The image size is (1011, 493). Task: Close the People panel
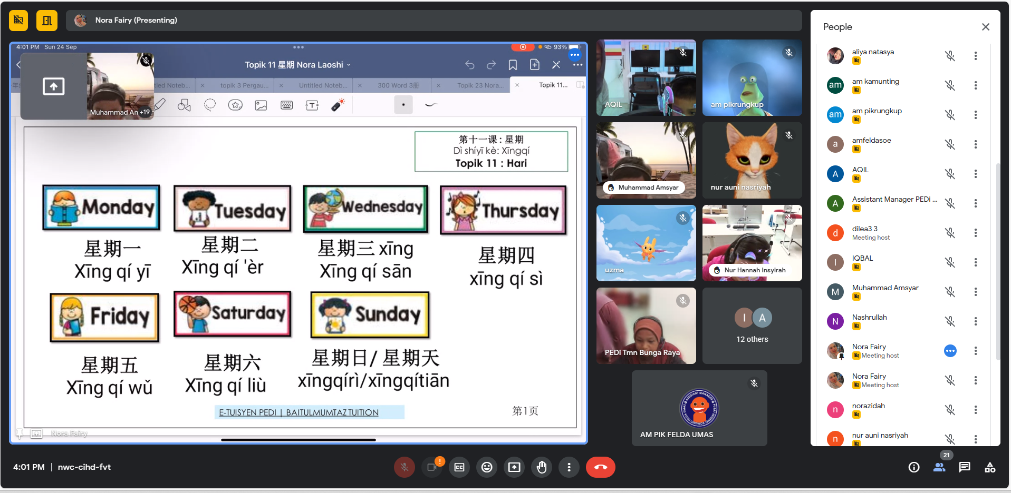[x=985, y=27]
